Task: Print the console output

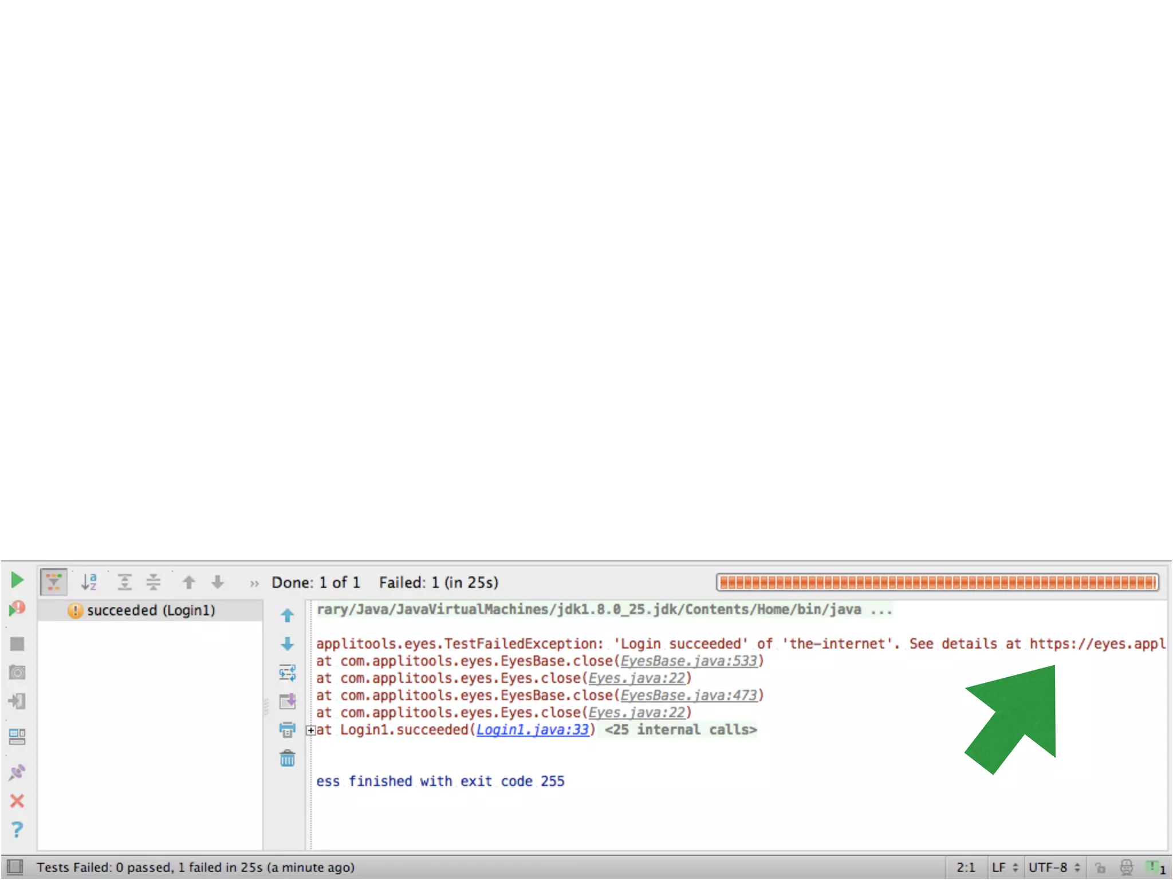Action: coord(287,730)
